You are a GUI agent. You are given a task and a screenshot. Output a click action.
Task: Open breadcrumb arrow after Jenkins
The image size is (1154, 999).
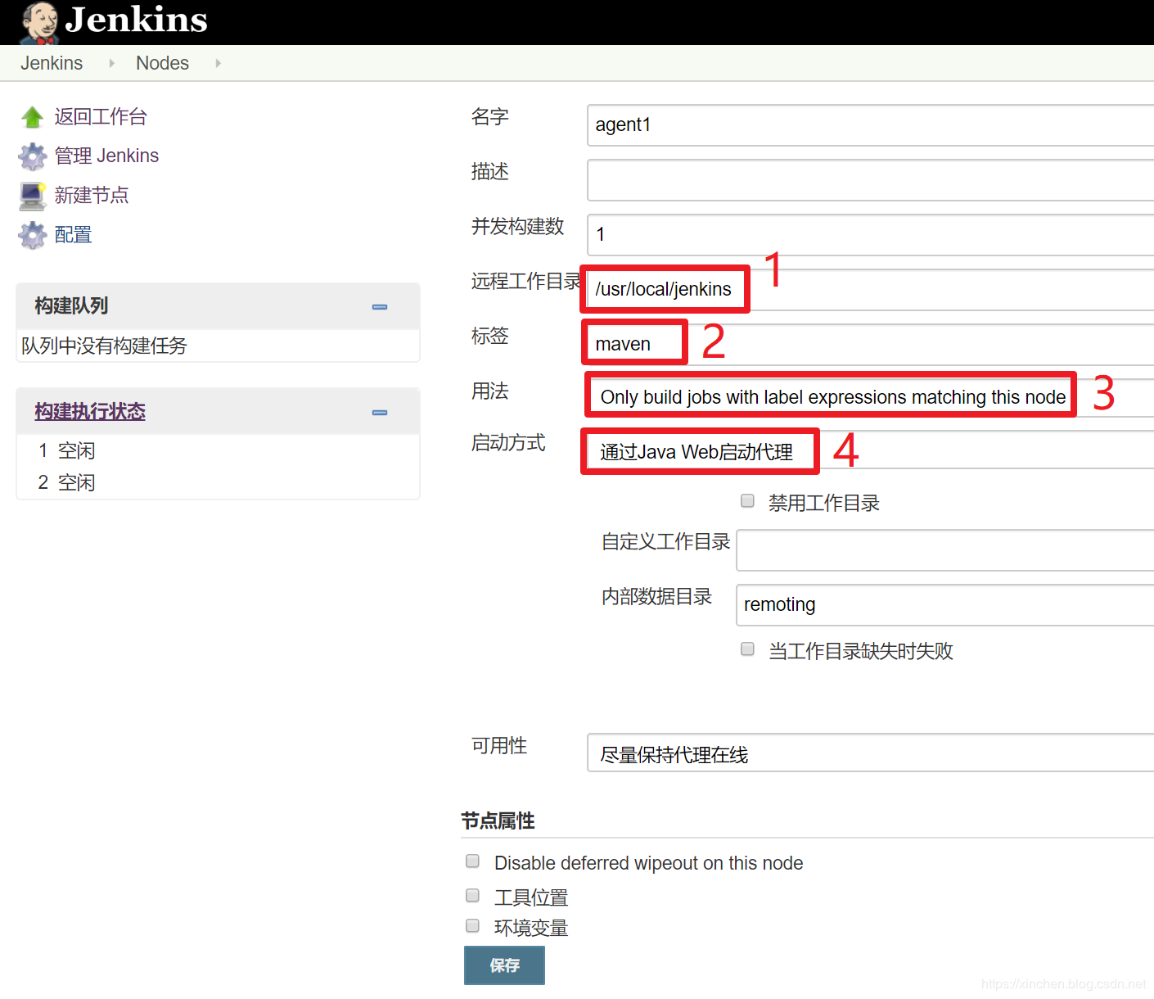pyautogui.click(x=111, y=63)
